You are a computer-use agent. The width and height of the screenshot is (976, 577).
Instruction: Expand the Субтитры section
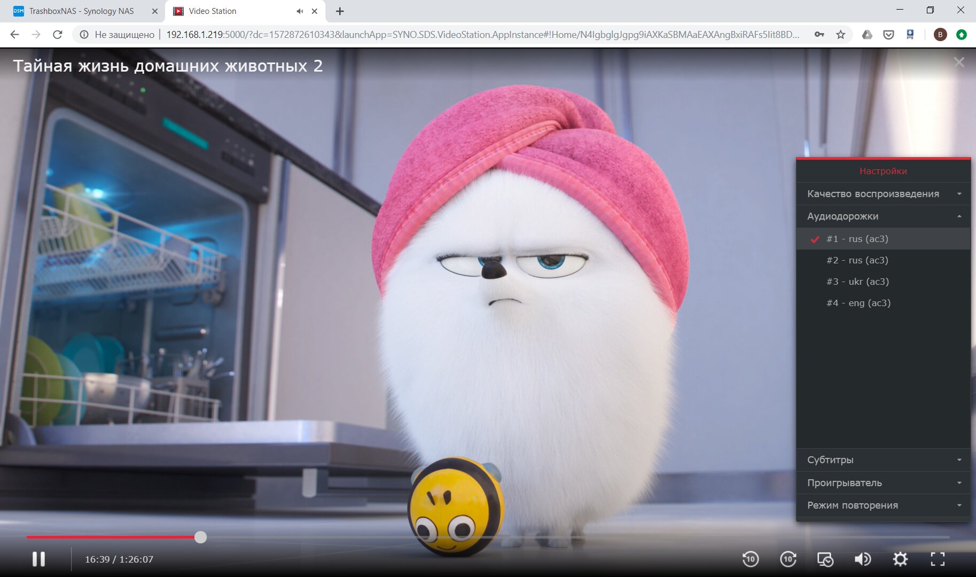[x=883, y=459]
